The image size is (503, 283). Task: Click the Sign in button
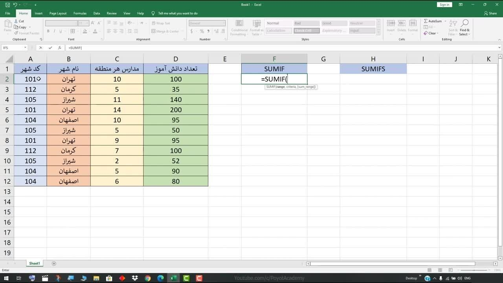click(444, 5)
